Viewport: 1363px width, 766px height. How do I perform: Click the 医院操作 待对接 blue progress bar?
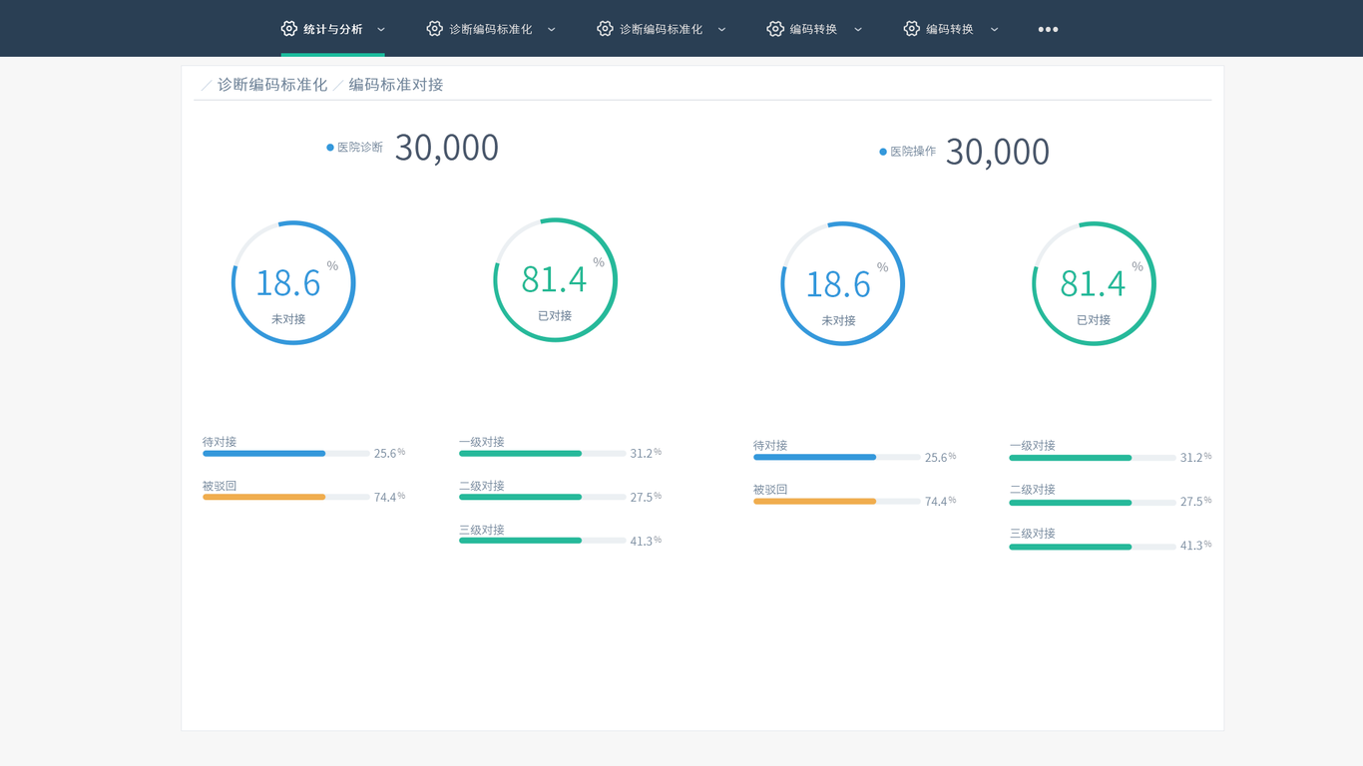coord(837,458)
